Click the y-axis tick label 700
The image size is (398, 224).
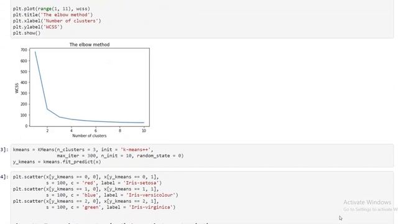pos(24,50)
